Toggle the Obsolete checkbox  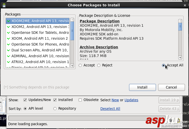point(80,100)
